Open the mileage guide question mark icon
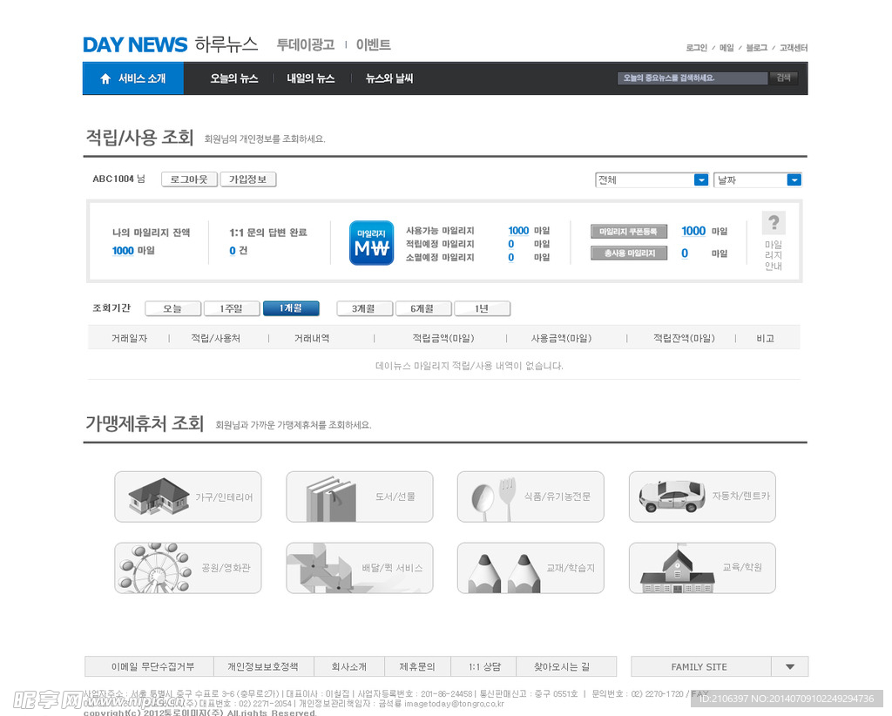Viewport: 892px width, 716px height. point(773,223)
